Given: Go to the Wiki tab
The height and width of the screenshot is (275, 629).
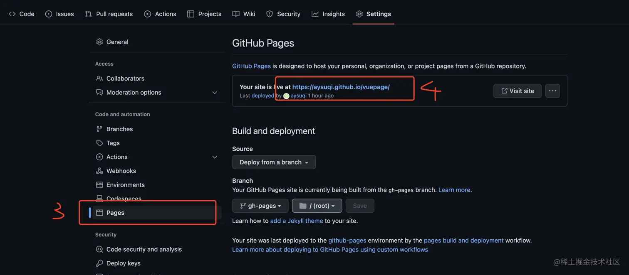Looking at the screenshot, I should (244, 14).
